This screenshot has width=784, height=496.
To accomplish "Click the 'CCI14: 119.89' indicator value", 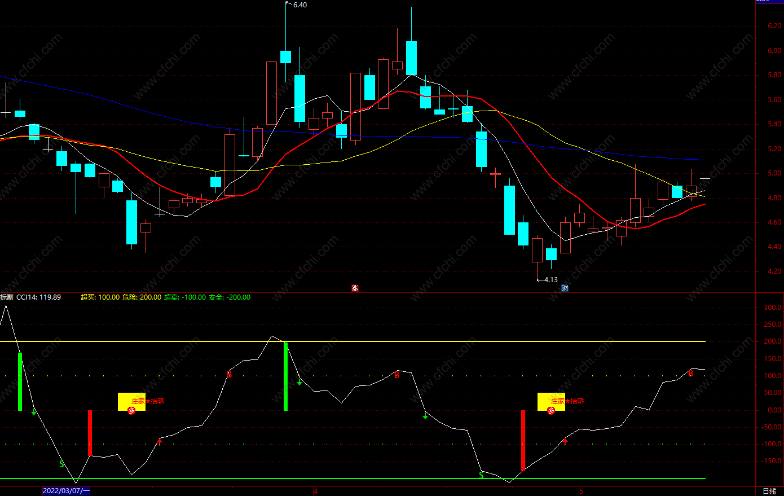I will coord(39,297).
